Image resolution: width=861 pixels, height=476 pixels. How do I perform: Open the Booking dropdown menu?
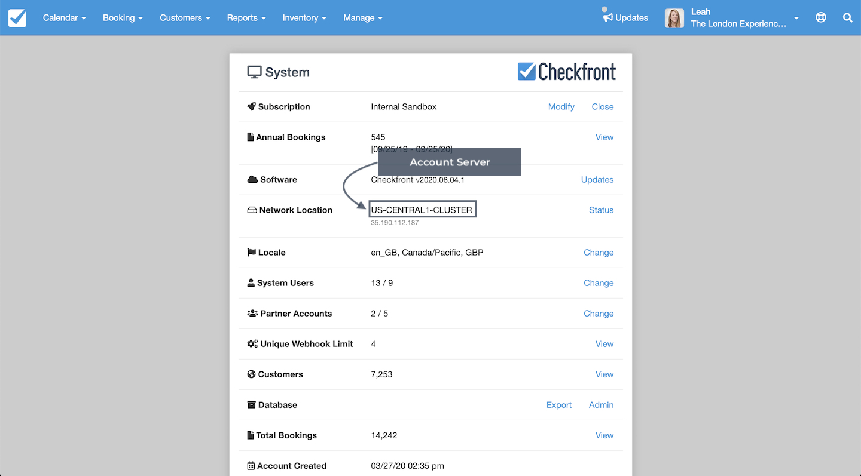[123, 18]
